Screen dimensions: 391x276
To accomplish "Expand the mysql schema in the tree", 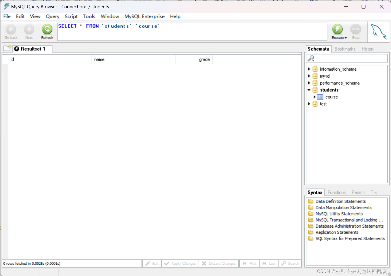I will [x=309, y=76].
